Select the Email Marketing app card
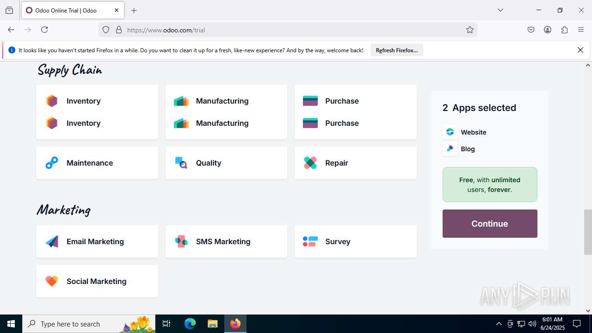The width and height of the screenshot is (592, 333). click(x=97, y=241)
